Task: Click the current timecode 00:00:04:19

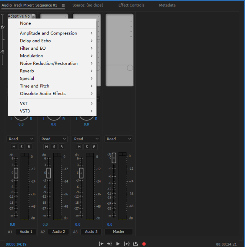Action: tap(16, 244)
